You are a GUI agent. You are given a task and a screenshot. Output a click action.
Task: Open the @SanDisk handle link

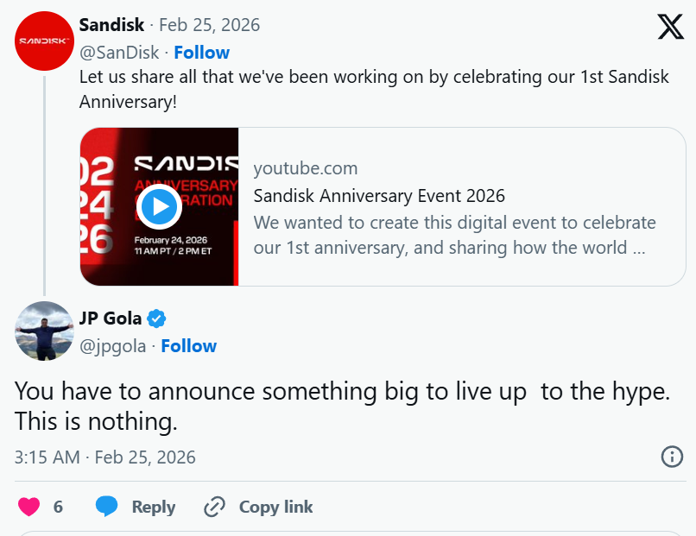click(119, 53)
